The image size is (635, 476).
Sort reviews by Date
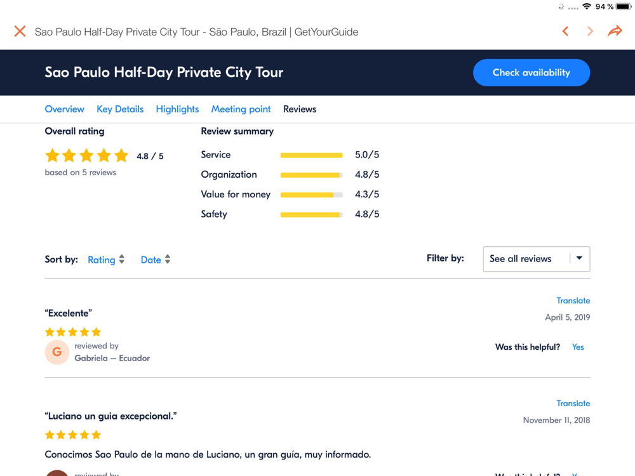[x=156, y=260]
